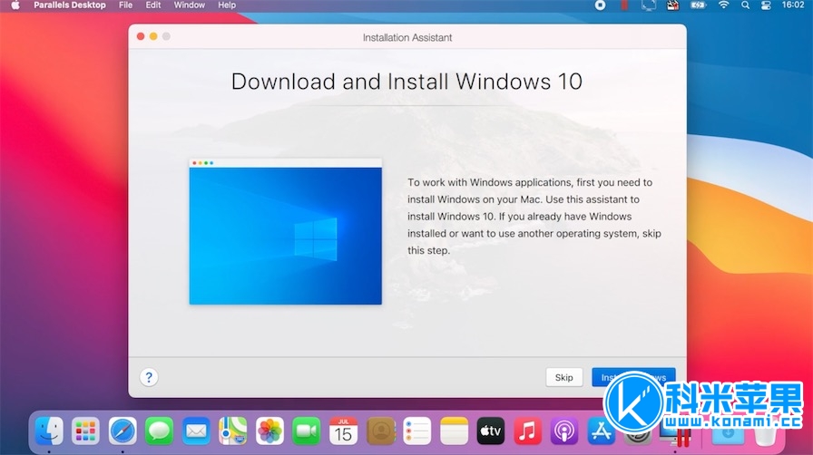Open Finder from the Dock
The image size is (813, 455).
click(x=49, y=431)
